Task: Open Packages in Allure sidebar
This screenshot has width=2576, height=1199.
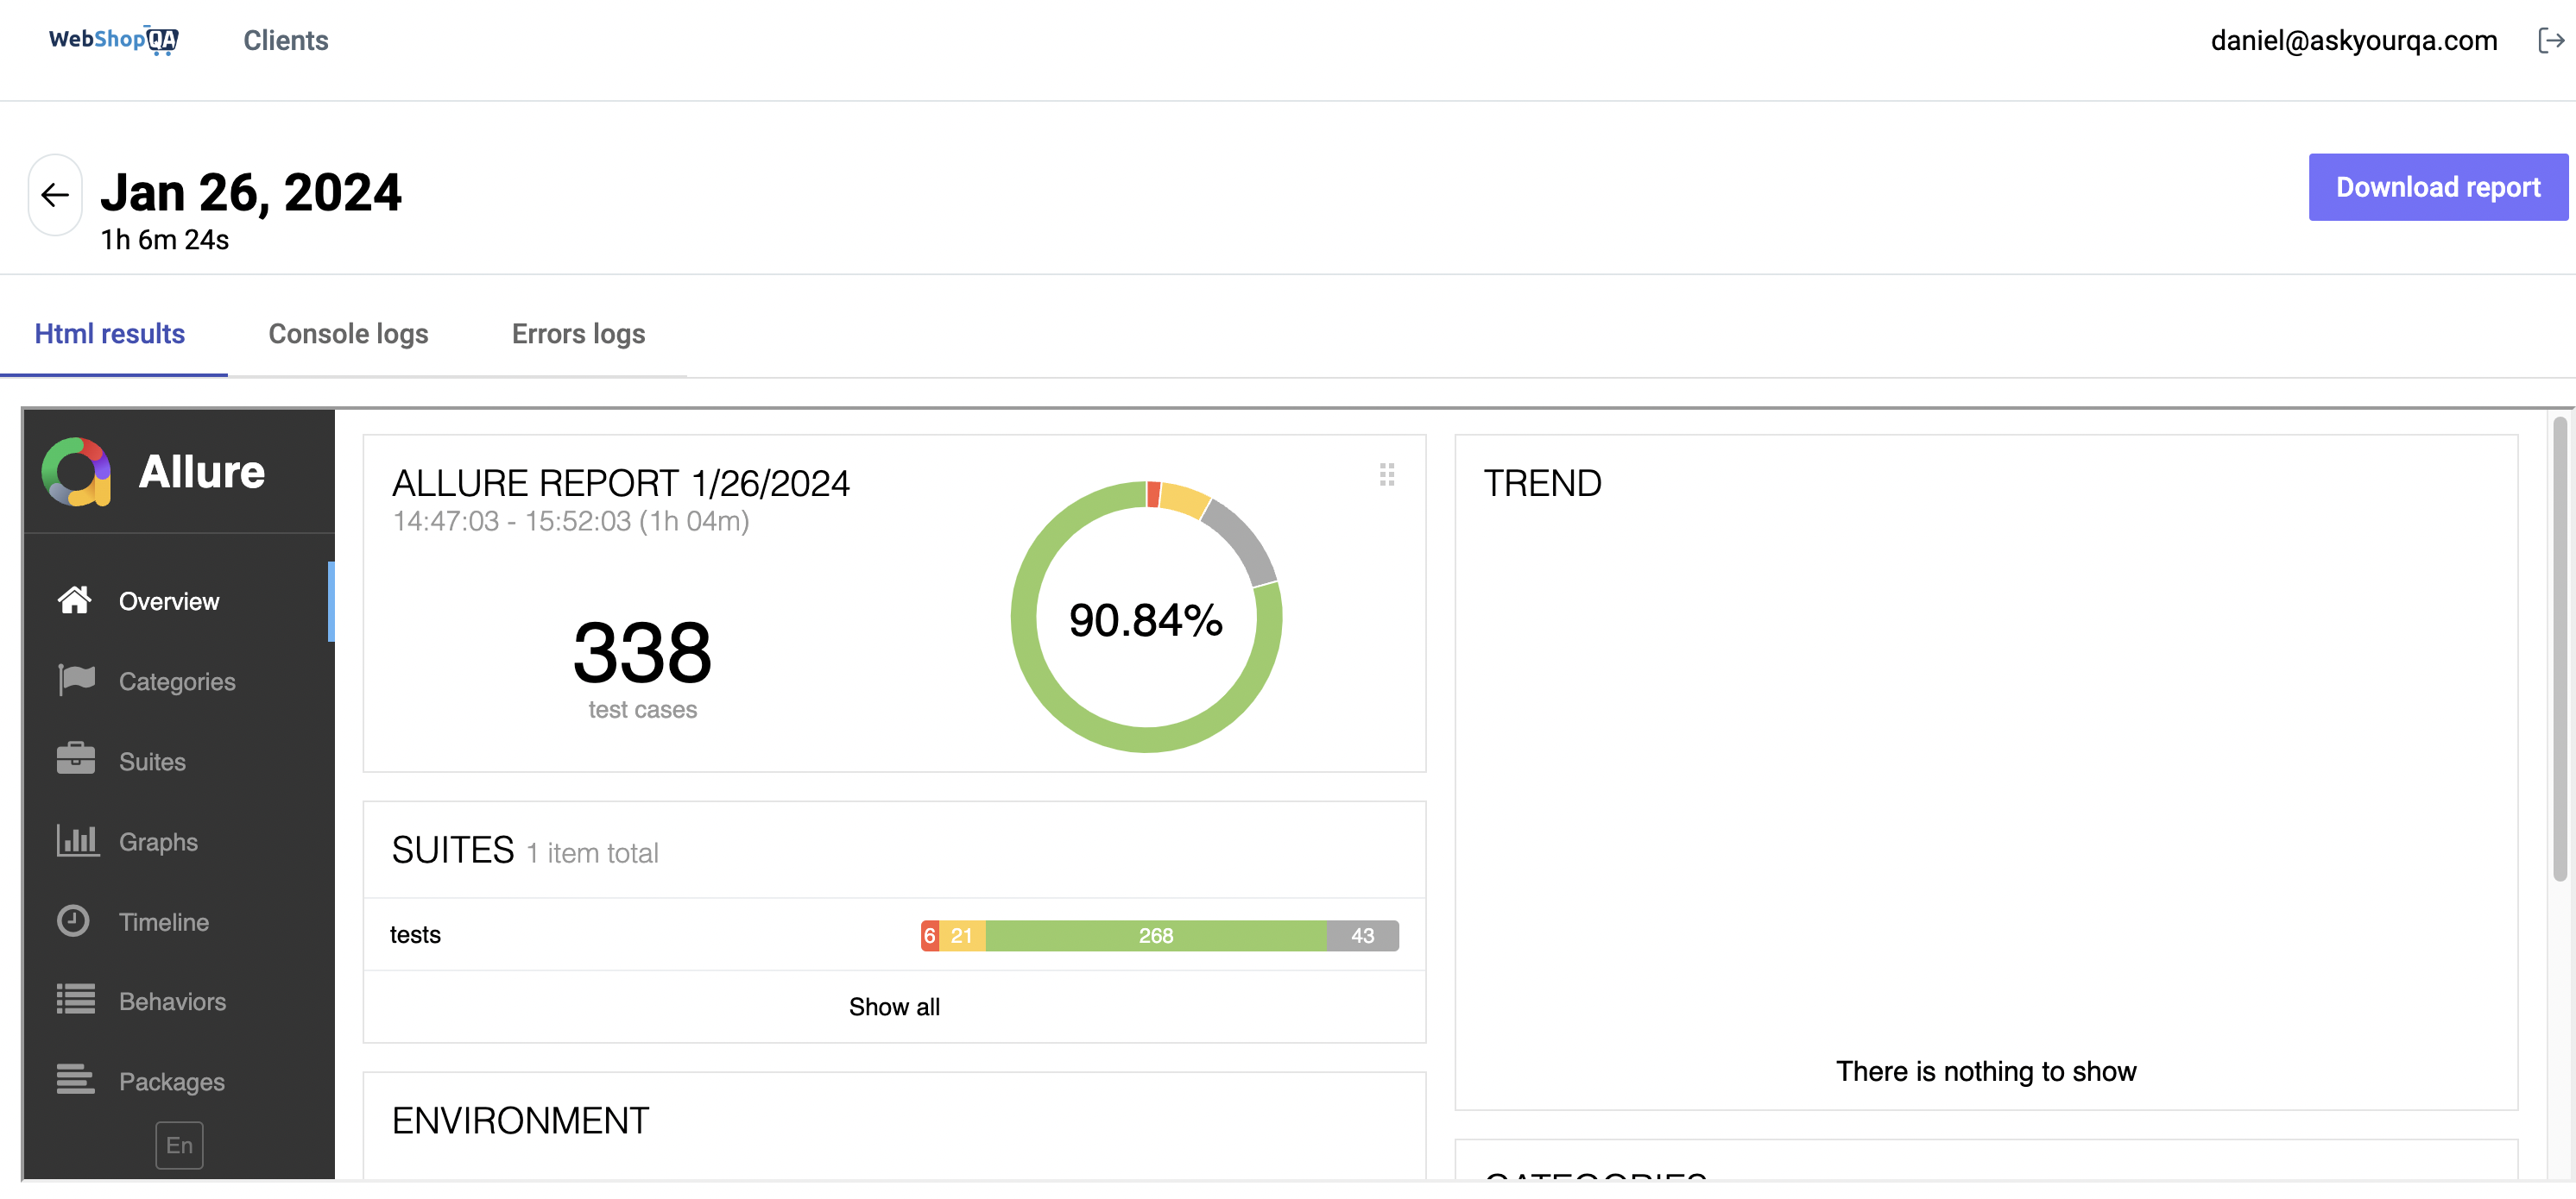Action: [x=178, y=1081]
